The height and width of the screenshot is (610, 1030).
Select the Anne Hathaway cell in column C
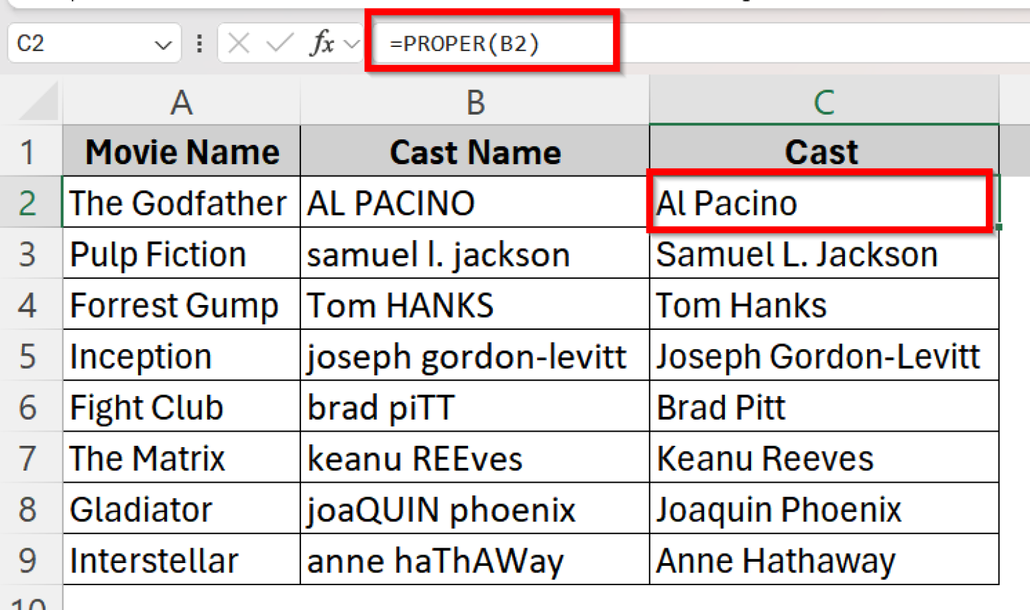pyautogui.click(x=823, y=560)
